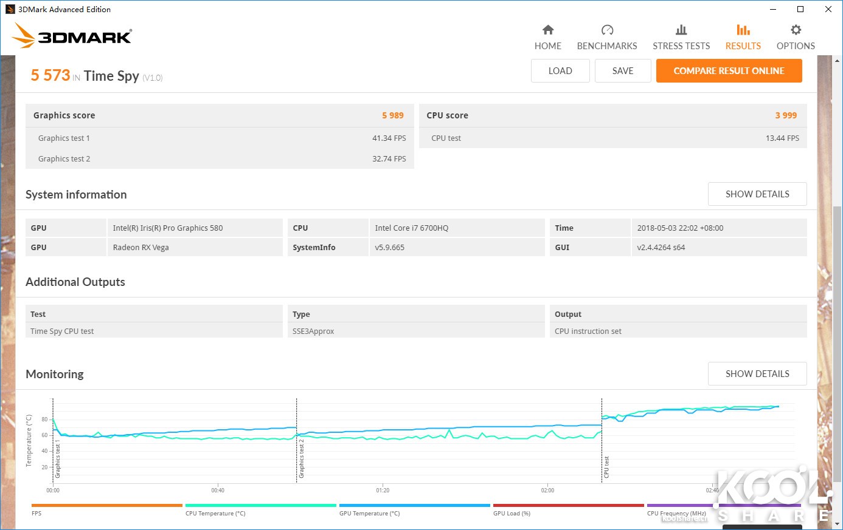
Task: Click the Graphics score value 5 989
Action: (x=393, y=115)
